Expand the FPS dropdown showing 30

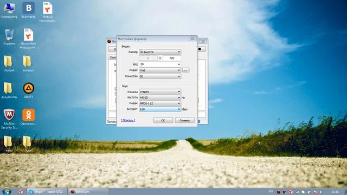(160, 64)
